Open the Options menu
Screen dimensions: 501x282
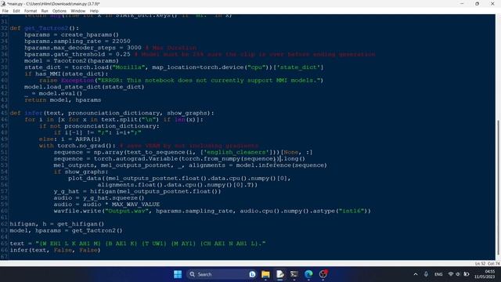click(59, 11)
